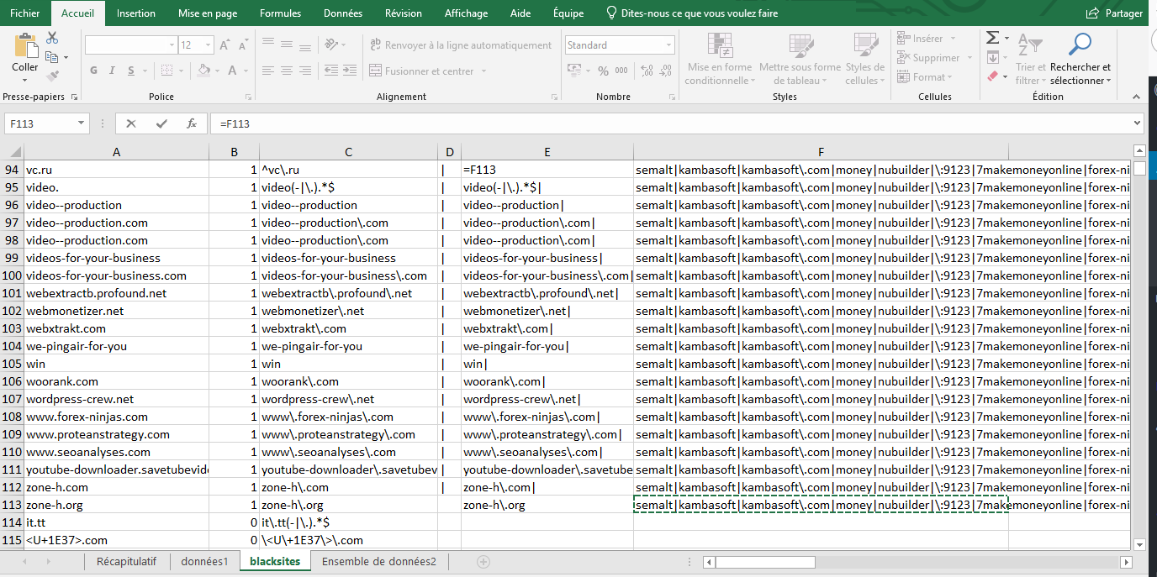Image resolution: width=1157 pixels, height=577 pixels.
Task: Expand the formula bar
Action: pos(1137,123)
